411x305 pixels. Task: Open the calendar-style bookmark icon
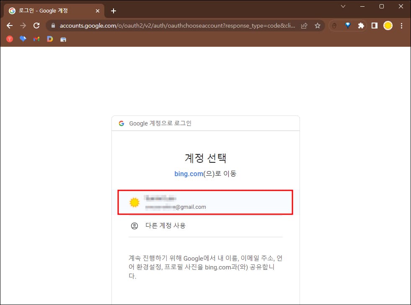coord(63,39)
